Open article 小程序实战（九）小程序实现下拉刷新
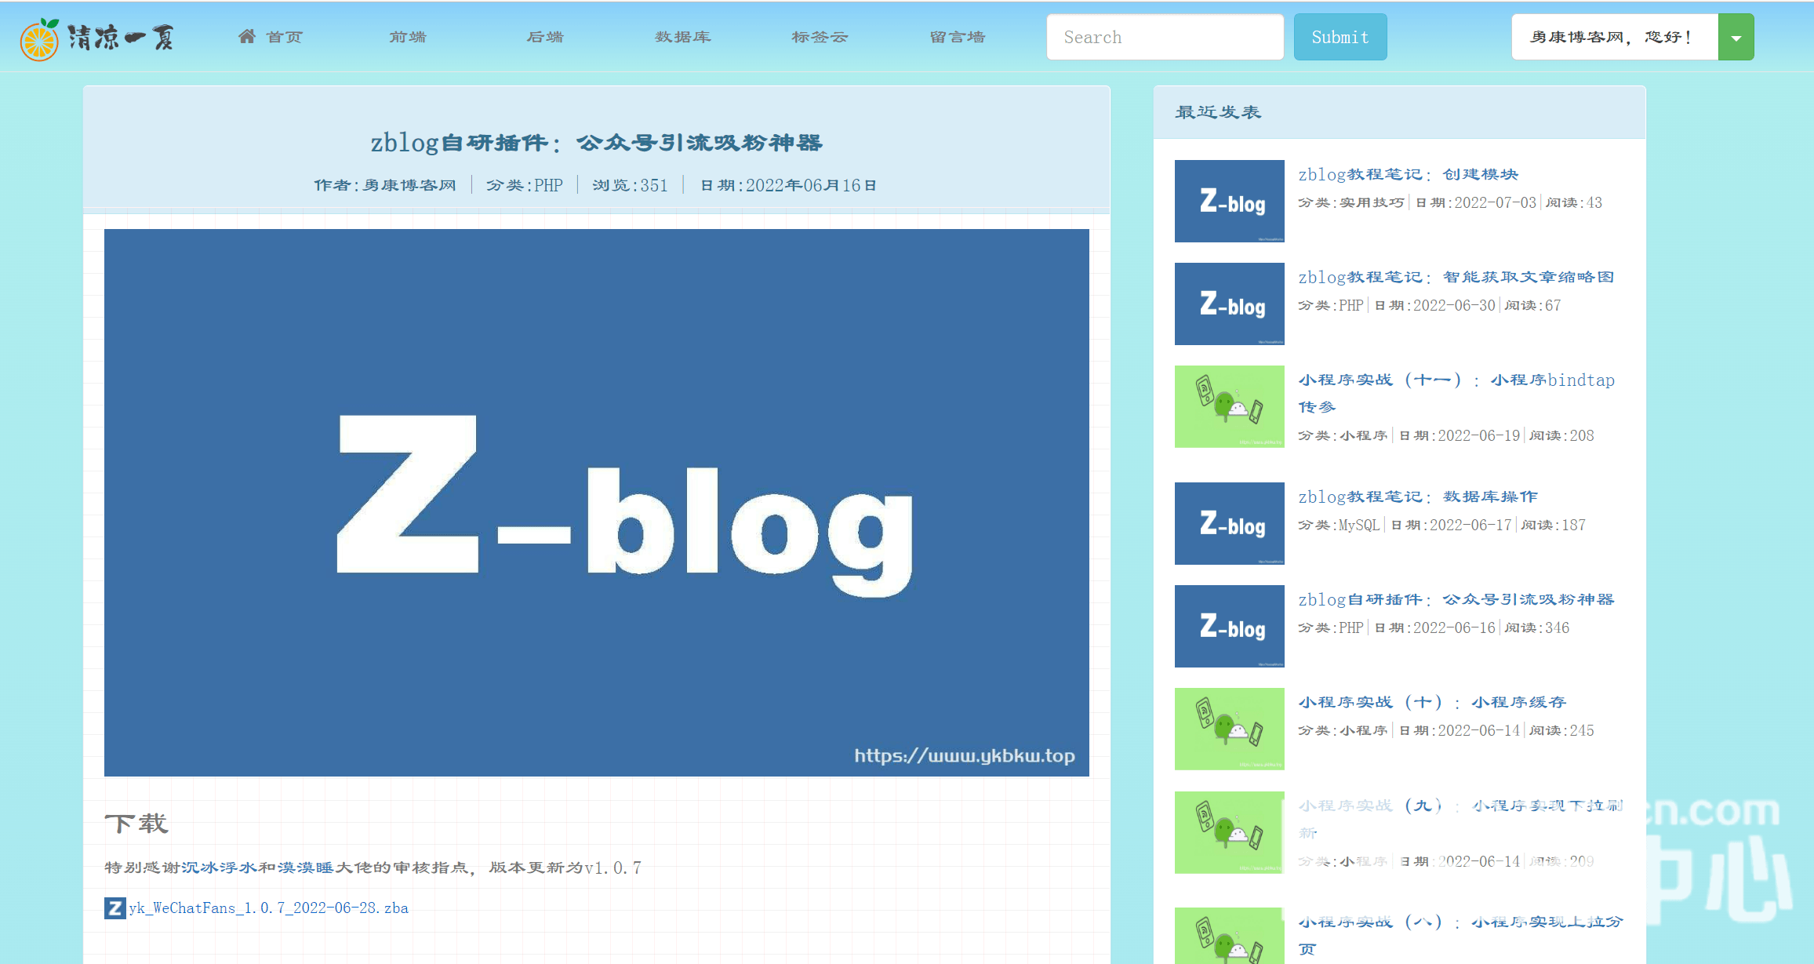The image size is (1814, 964). (1460, 819)
